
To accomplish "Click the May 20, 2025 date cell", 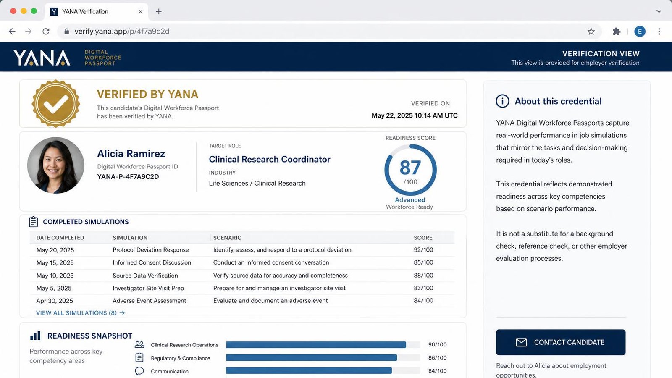I will coord(55,250).
